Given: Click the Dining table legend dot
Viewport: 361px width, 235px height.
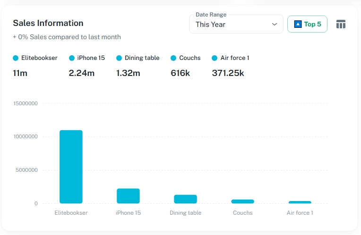Looking at the screenshot, I should coord(119,58).
